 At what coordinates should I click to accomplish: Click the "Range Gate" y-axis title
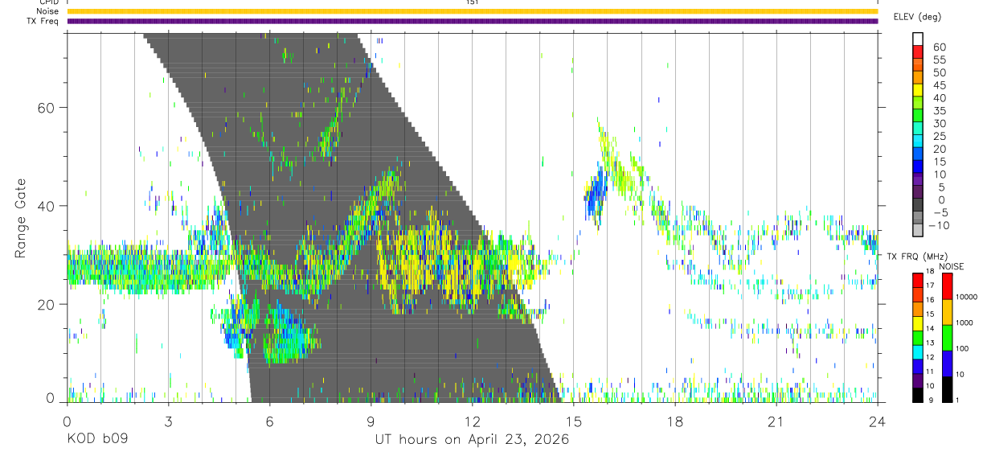(x=20, y=218)
